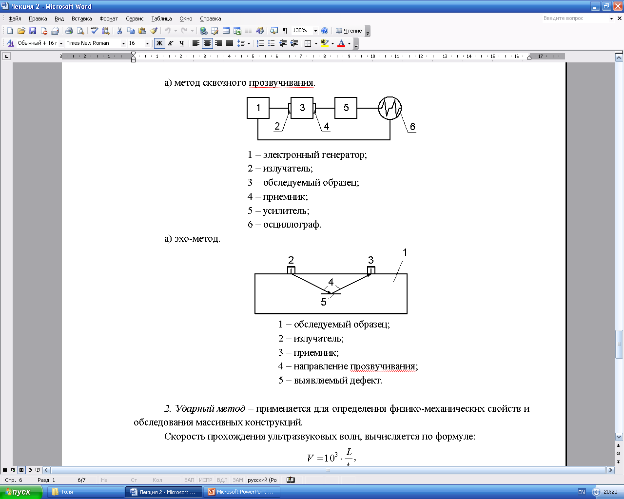Expand the borders dropdown arrow

pos(316,43)
